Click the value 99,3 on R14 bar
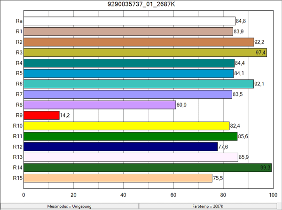This screenshot has width=282, height=210. [x=265, y=168]
